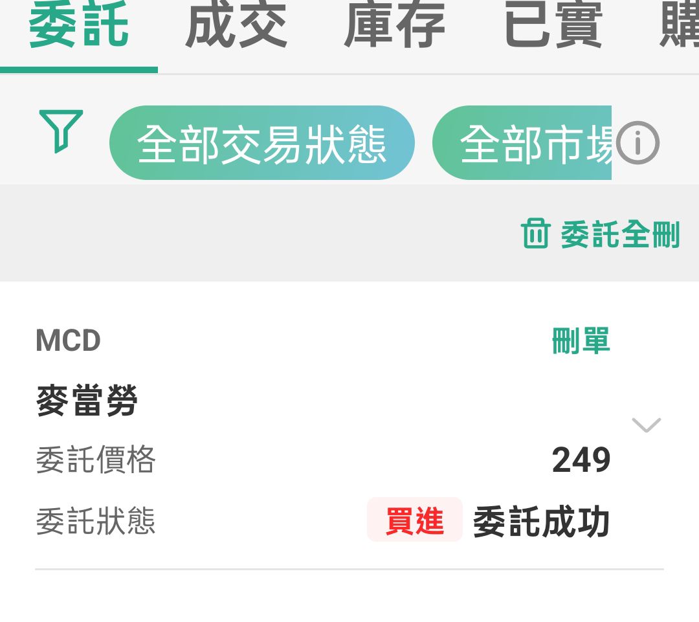Select the 委託 tab
This screenshot has width=699, height=622.
click(79, 25)
